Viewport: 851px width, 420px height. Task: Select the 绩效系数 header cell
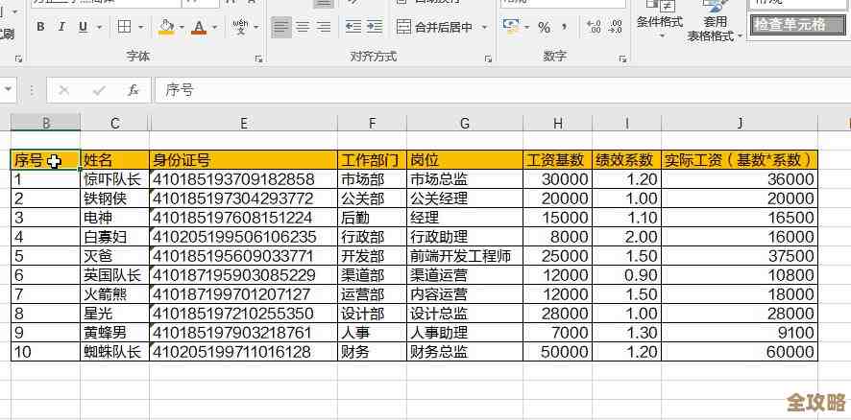(627, 160)
